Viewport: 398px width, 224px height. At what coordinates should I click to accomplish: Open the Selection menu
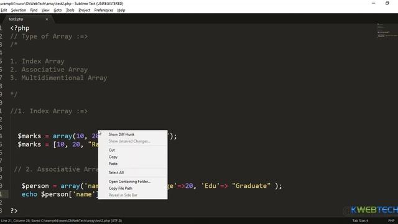[x=19, y=10]
